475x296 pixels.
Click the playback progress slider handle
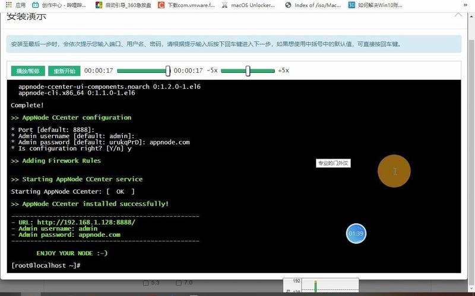coord(168,71)
